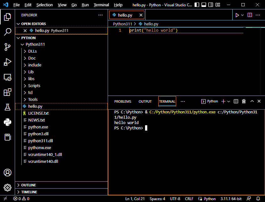The width and height of the screenshot is (265, 202).
Task: Open the Remote Explorer view
Action: pos(8,77)
